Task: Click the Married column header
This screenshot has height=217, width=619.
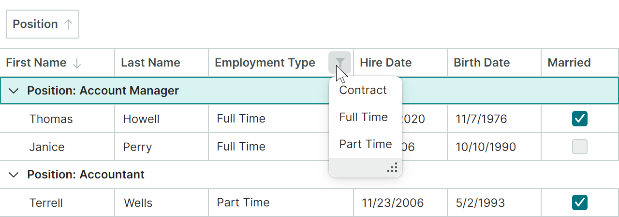Action: click(x=569, y=63)
